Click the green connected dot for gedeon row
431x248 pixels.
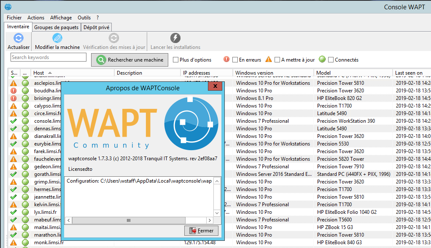(25, 167)
